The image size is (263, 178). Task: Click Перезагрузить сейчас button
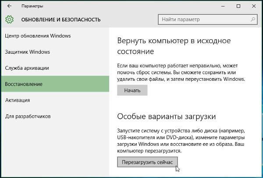(147, 162)
